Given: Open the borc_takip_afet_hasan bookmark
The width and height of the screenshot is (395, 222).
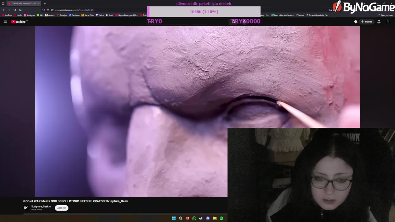Looking at the screenshot, I should 283,15.
